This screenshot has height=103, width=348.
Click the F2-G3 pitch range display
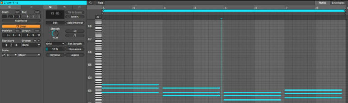point(55,14)
